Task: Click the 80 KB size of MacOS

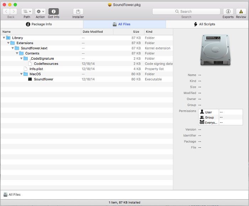Action: point(136,74)
